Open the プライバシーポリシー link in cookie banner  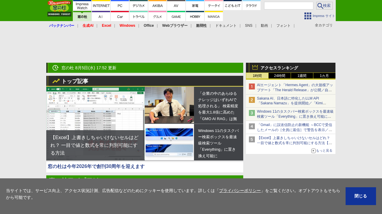(x=240, y=191)
